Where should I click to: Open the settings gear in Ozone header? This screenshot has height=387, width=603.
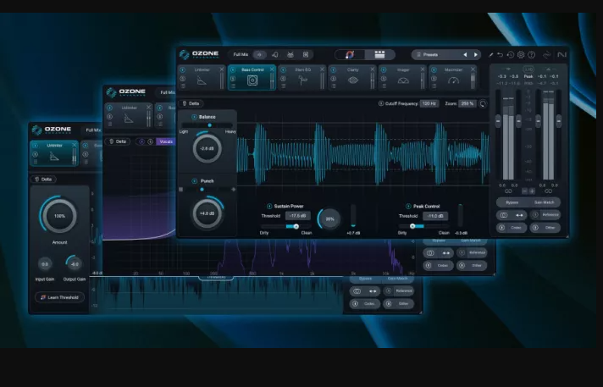point(521,55)
